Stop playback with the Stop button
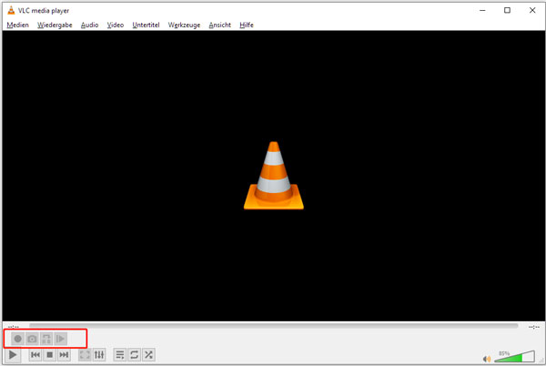The height and width of the screenshot is (366, 546). pyautogui.click(x=49, y=355)
